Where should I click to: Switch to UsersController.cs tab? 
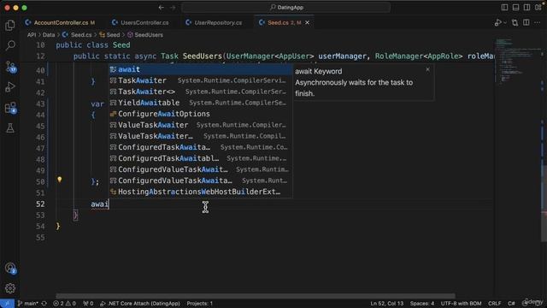click(x=140, y=23)
